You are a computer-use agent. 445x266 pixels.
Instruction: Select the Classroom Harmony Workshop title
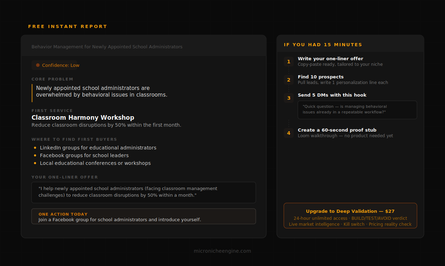coord(83,118)
